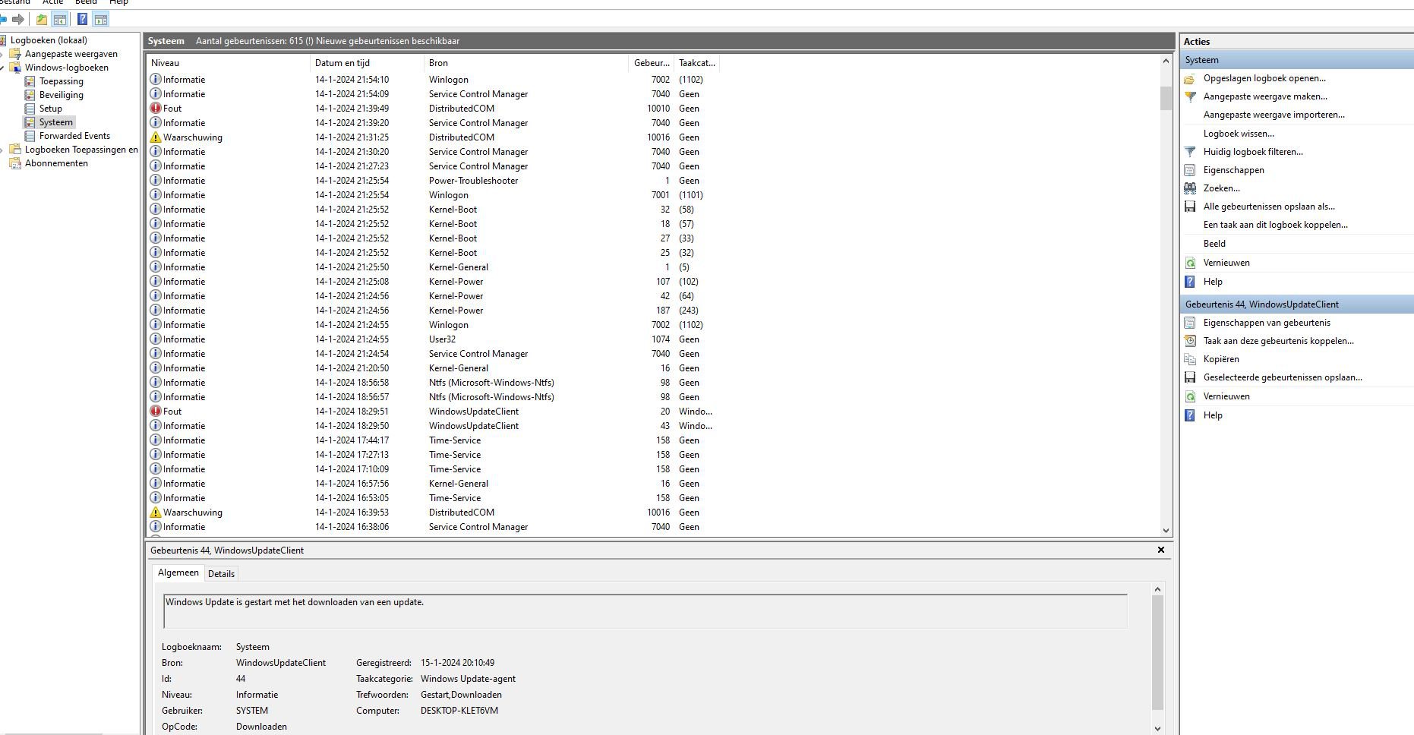Click the blue question mark help toolbar icon
The image size is (1414, 735).
[x=82, y=19]
